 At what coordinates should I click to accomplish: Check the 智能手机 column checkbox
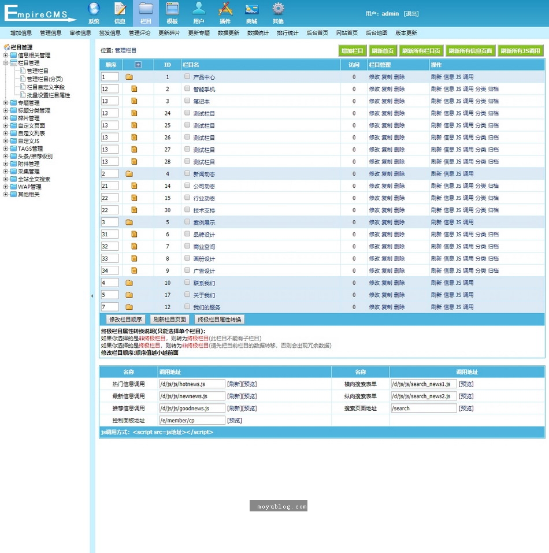(x=187, y=88)
